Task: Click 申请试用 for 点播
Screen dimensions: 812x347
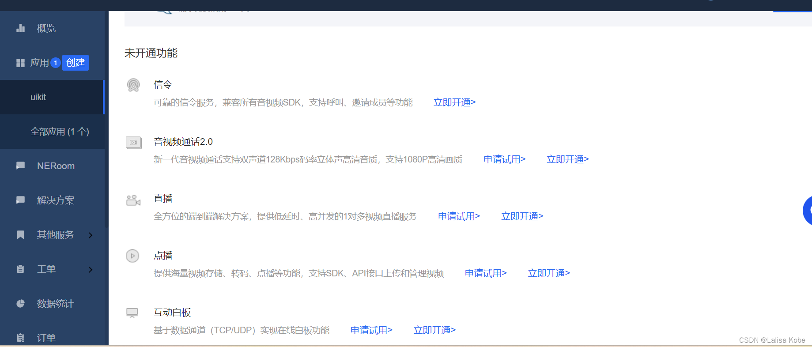Action: tap(486, 273)
